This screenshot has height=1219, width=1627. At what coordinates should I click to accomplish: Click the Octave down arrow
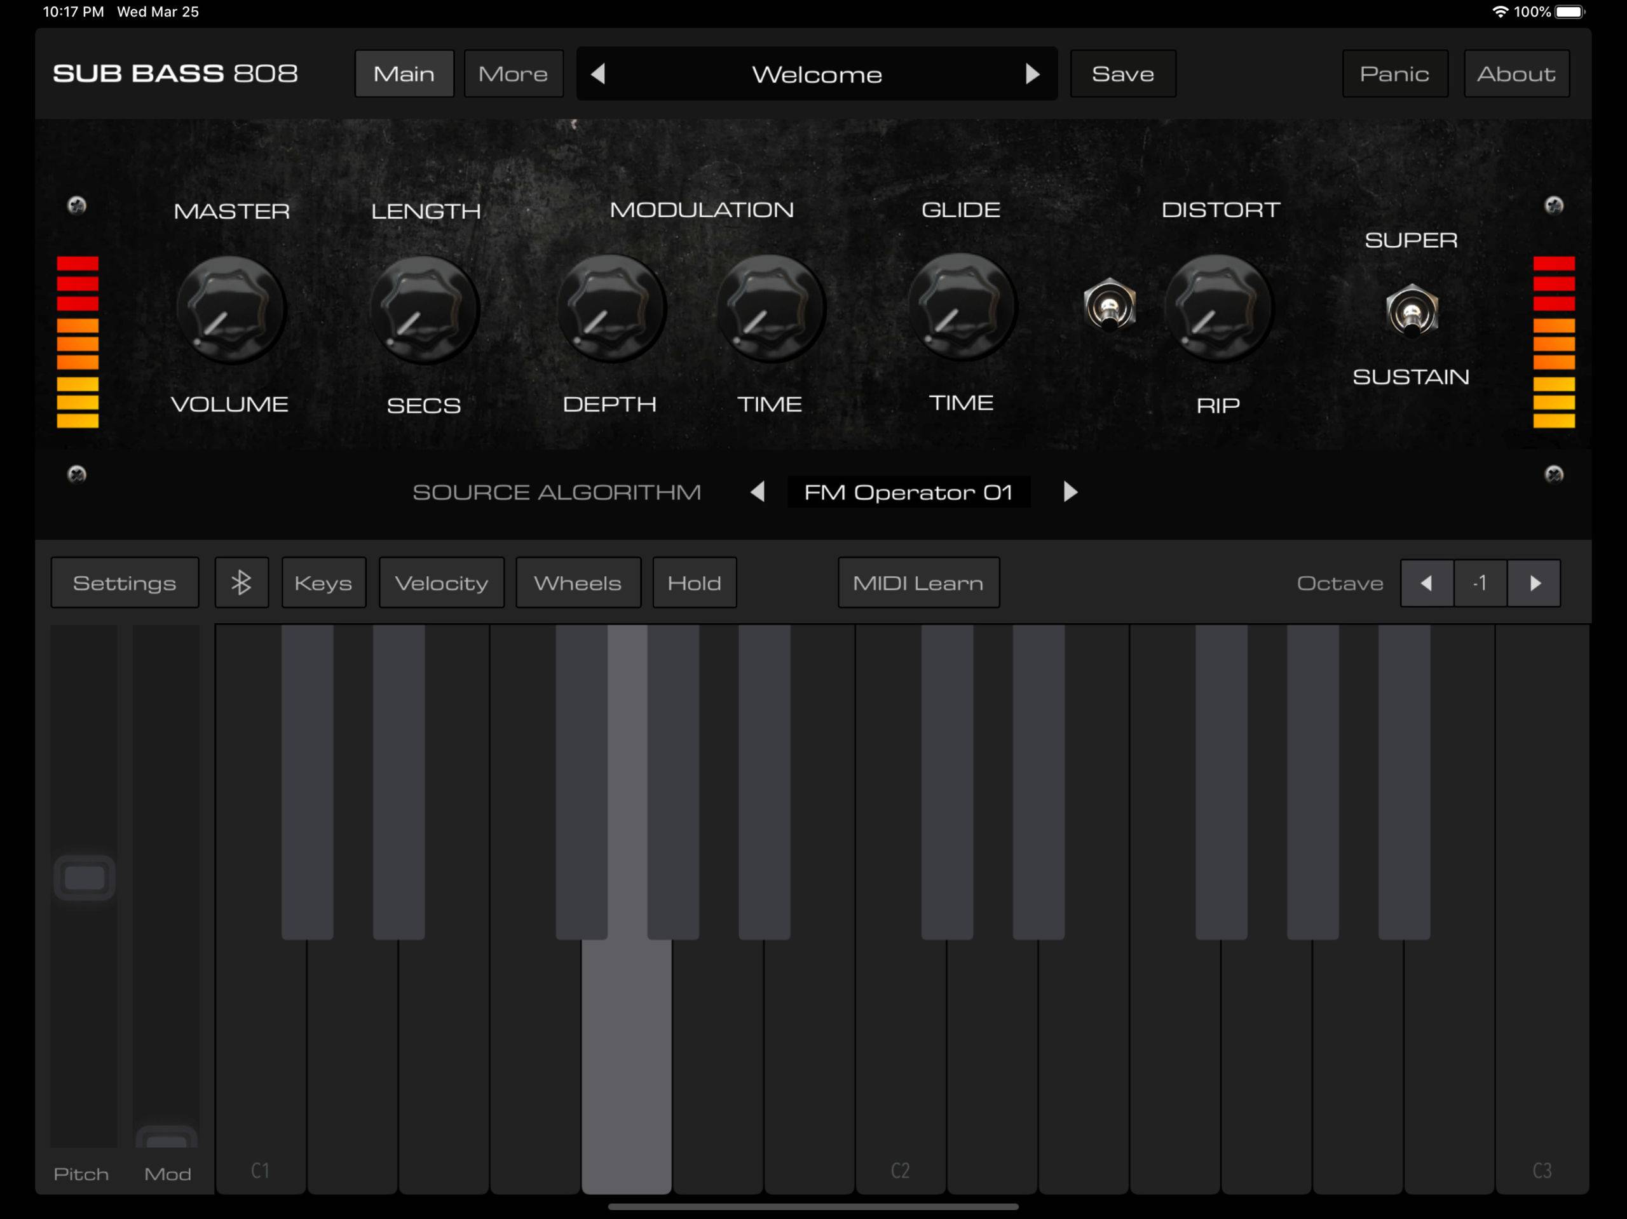[1426, 583]
